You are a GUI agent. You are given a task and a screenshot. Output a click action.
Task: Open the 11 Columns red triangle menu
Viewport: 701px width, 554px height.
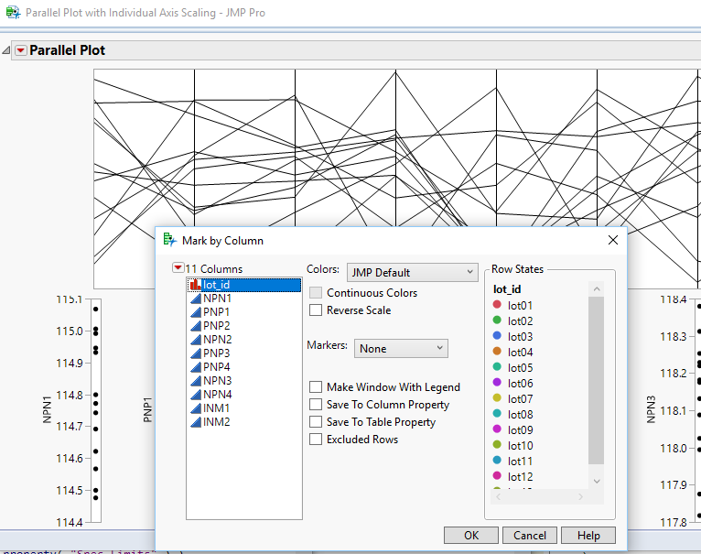(x=178, y=267)
